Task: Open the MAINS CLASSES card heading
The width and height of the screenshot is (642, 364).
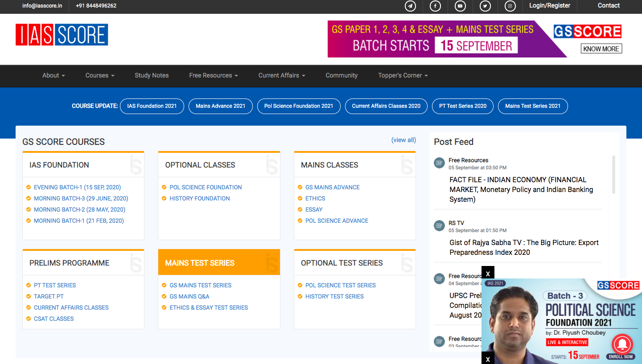Action: pyautogui.click(x=329, y=165)
